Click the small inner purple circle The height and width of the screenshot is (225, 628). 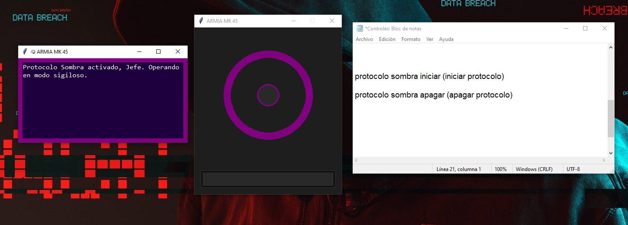pos(268,95)
